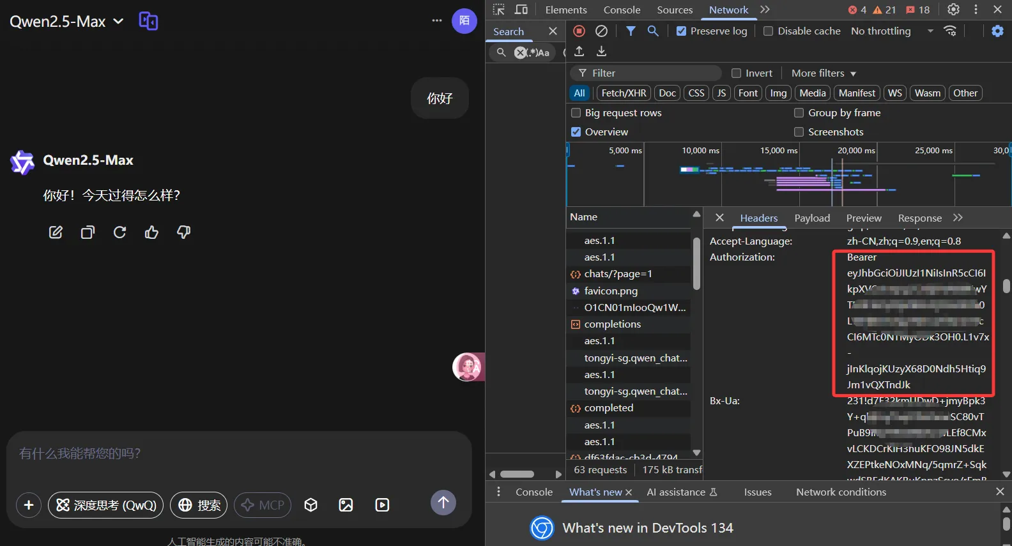Toggle the network filter funnel icon
Viewport: 1012px width, 546px height.
point(631,31)
